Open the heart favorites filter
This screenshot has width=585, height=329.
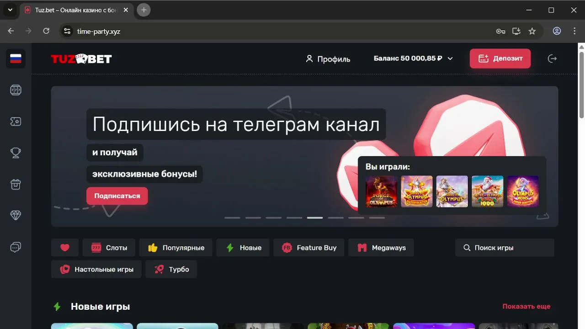pyautogui.click(x=65, y=248)
